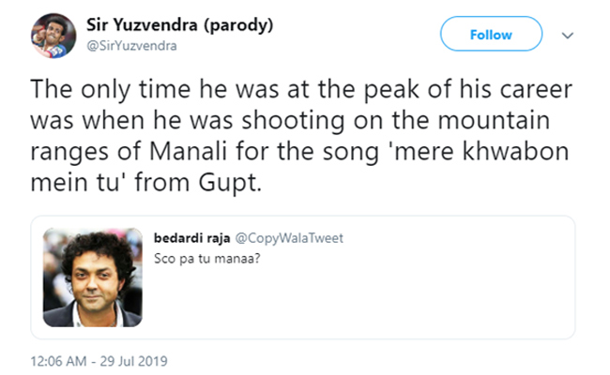
Task: Select the phrase "mere khwabon" in tweet
Action: (480, 151)
